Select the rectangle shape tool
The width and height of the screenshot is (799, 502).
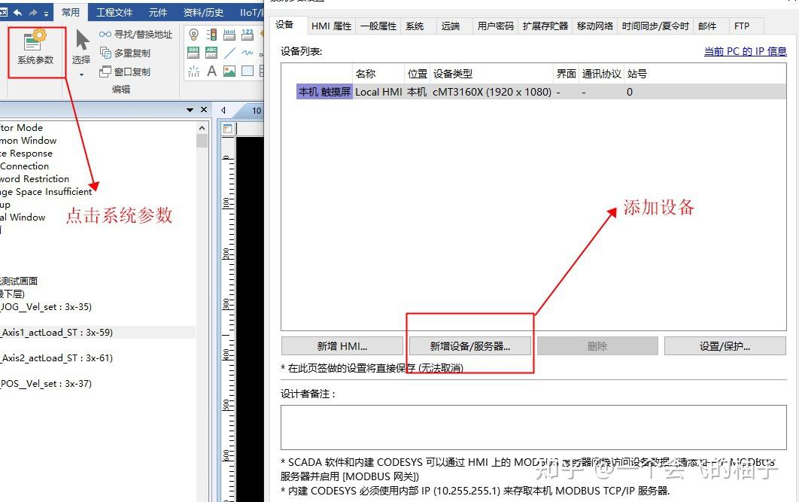[247, 71]
